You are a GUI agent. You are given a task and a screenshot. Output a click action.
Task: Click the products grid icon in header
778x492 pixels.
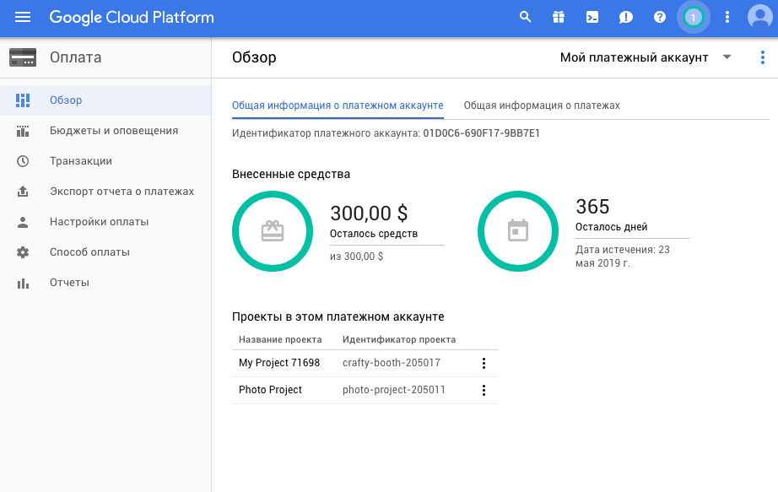559,16
